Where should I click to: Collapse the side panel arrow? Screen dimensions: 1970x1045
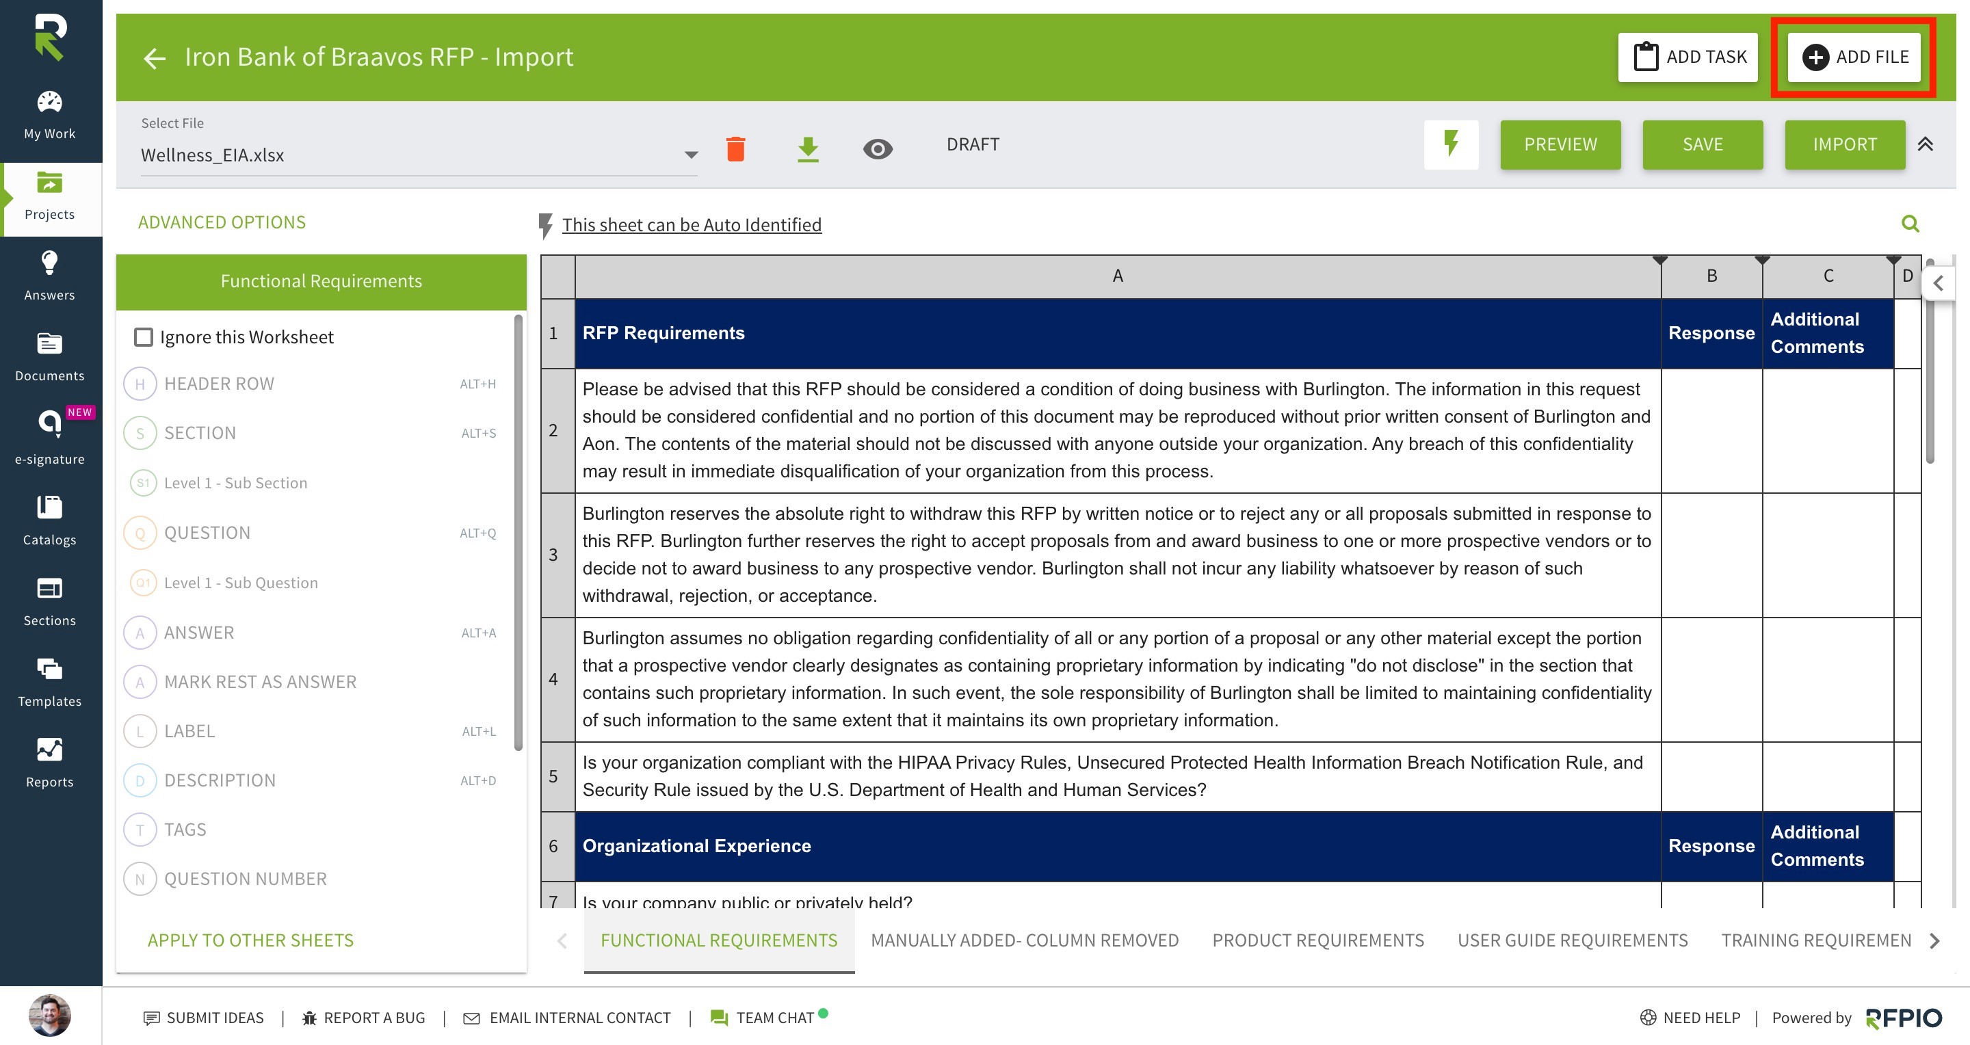(x=1938, y=284)
